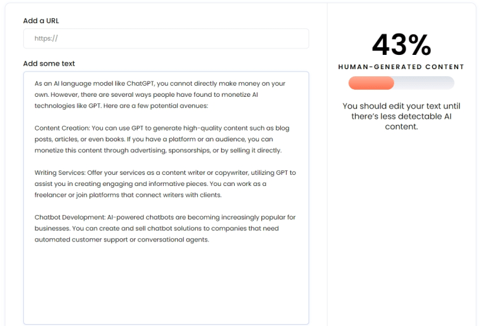
Task: Click the 'Writing Services:' heading text
Action: 60,172
